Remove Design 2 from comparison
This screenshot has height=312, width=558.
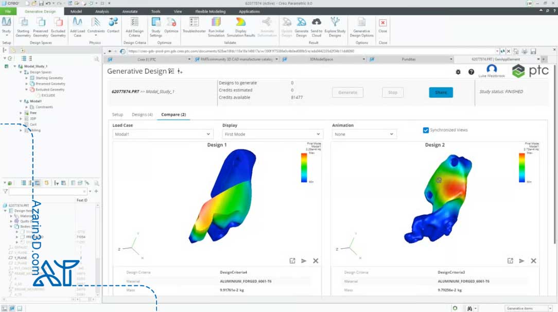point(533,261)
